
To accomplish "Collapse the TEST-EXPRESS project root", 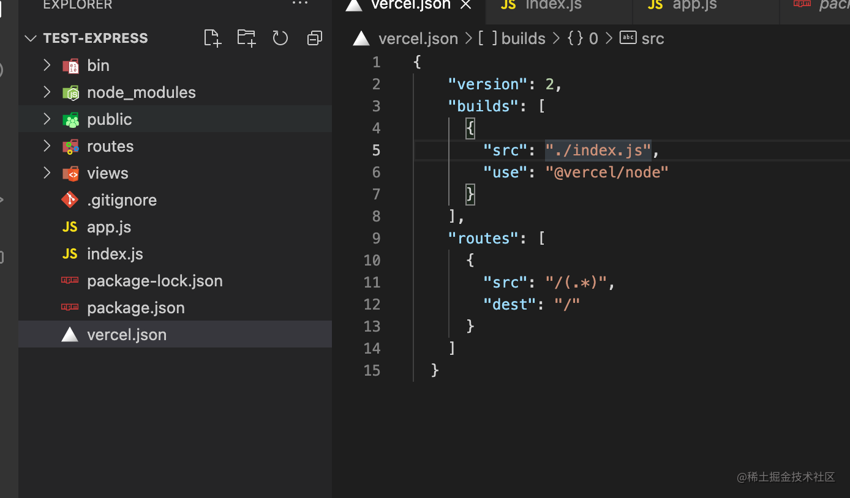I will [31, 39].
